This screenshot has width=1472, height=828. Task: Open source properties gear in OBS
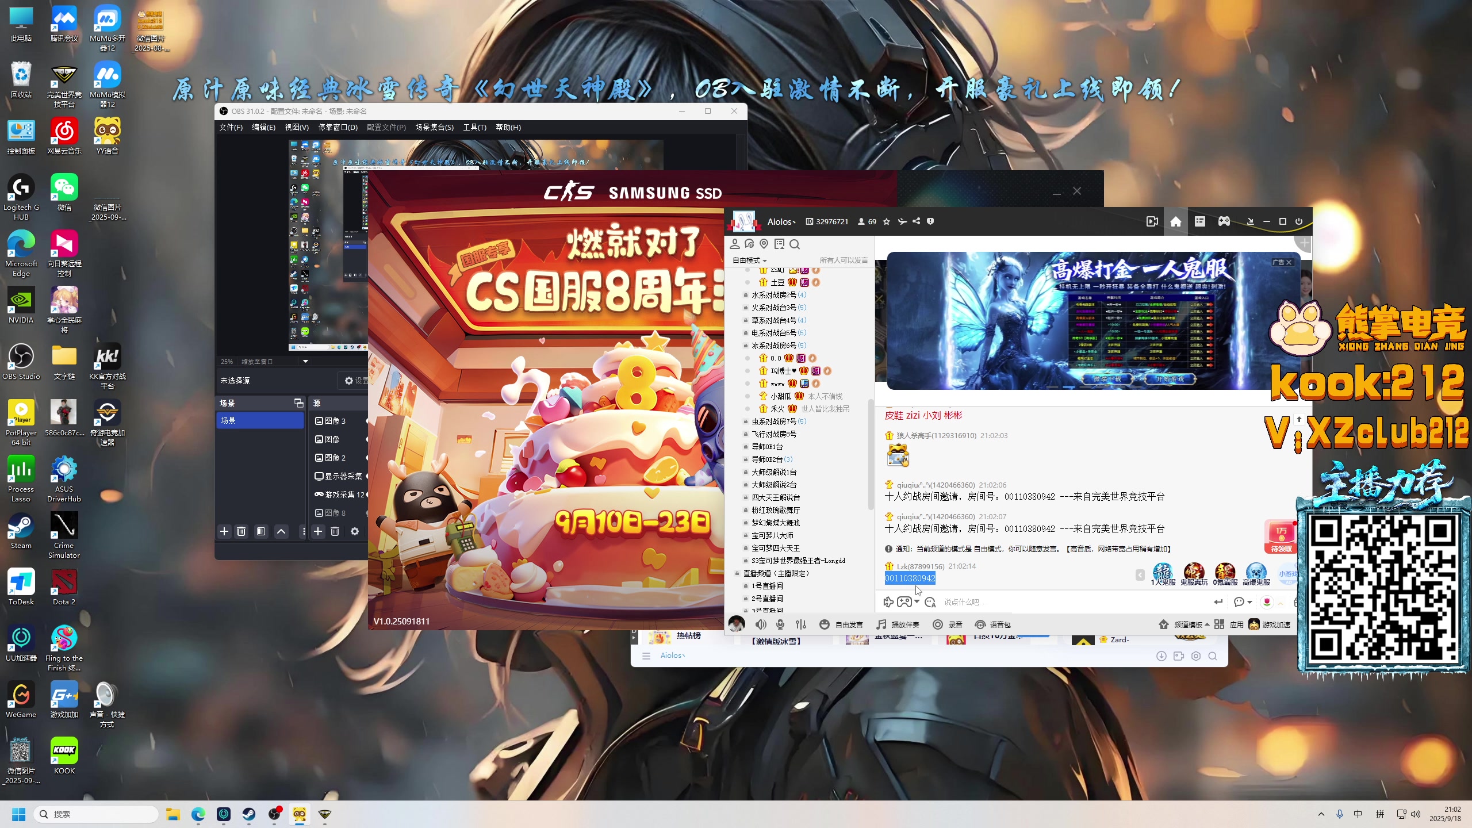pos(355,531)
